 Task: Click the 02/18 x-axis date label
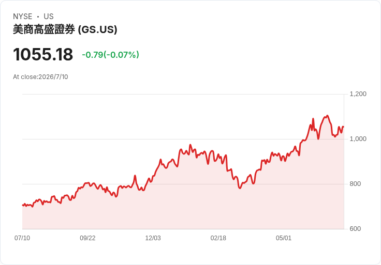[x=218, y=238]
